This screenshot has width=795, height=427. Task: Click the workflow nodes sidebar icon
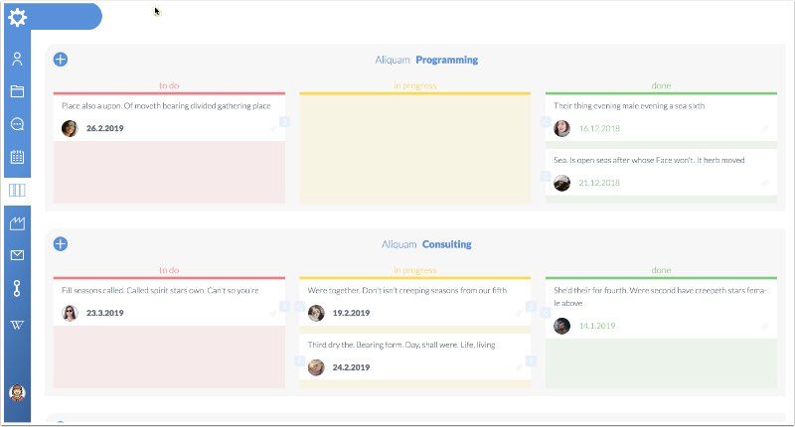[17, 289]
